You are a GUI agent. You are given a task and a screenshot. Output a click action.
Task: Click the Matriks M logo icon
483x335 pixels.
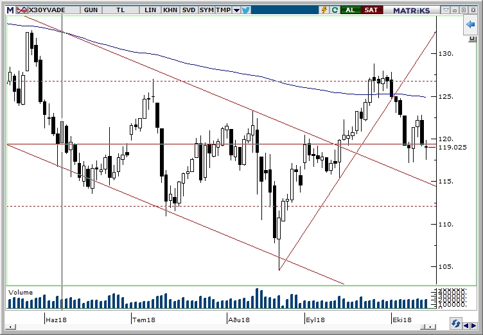coord(10,10)
